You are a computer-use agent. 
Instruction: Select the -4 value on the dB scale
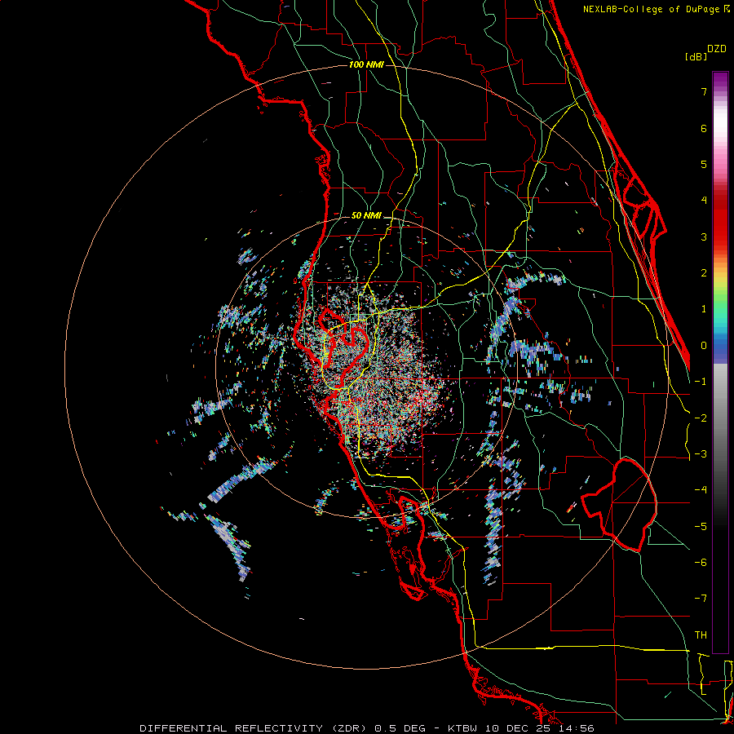701,490
